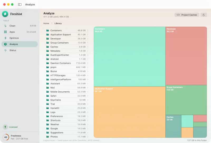Image resolution: width=211 pixels, height=143 pixels.
Task: Click the Metadata folder icon
Action: point(47,51)
